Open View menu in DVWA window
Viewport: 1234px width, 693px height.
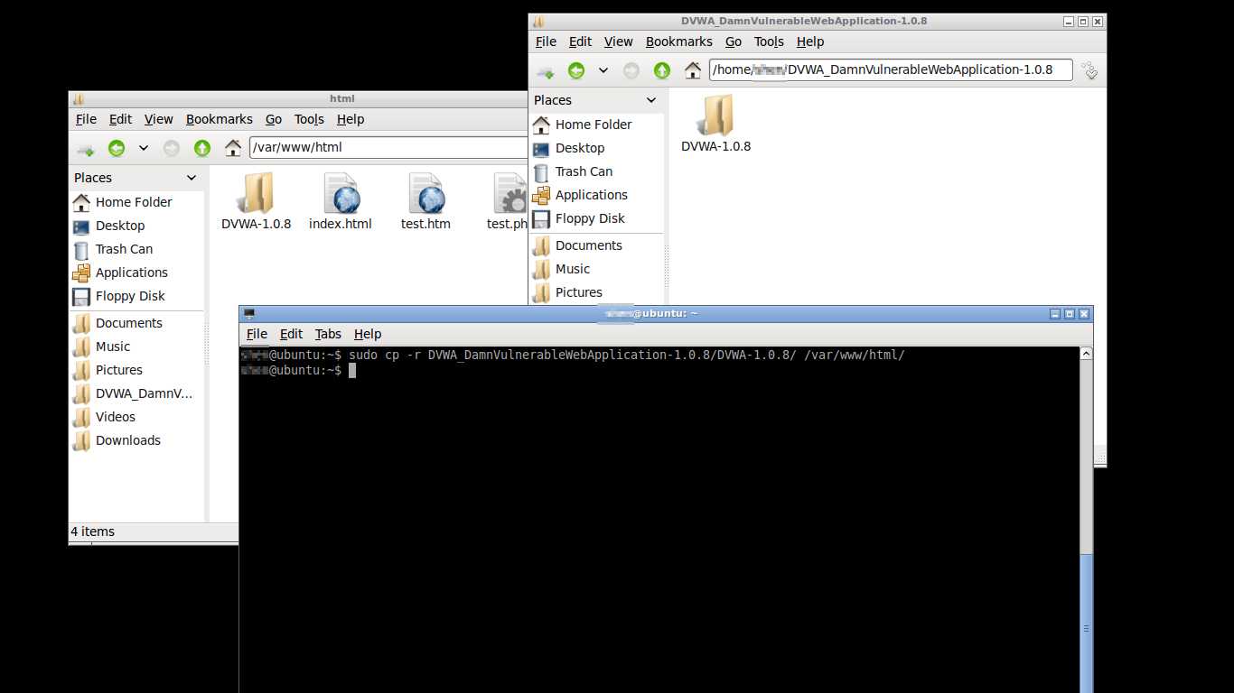click(618, 42)
